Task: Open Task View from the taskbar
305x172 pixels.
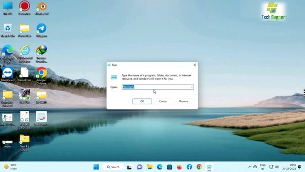Action: [129, 167]
